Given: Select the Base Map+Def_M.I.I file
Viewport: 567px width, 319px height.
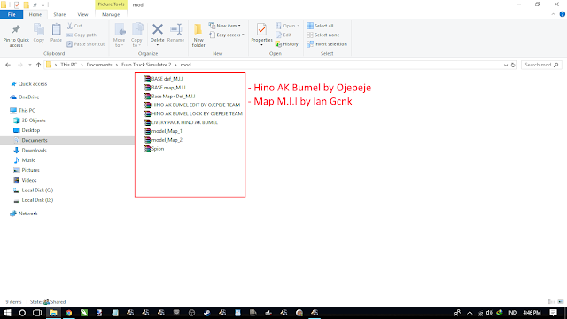Looking at the screenshot, I should pos(169,97).
